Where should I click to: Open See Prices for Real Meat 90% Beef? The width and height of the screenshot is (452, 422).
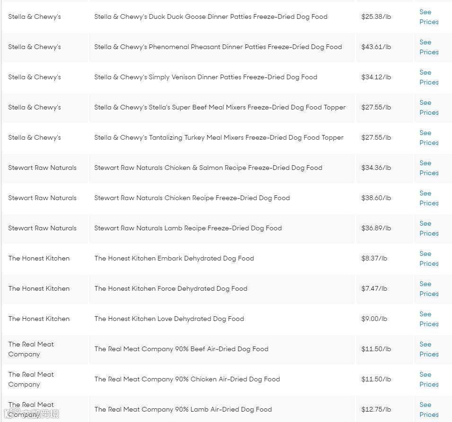click(429, 349)
